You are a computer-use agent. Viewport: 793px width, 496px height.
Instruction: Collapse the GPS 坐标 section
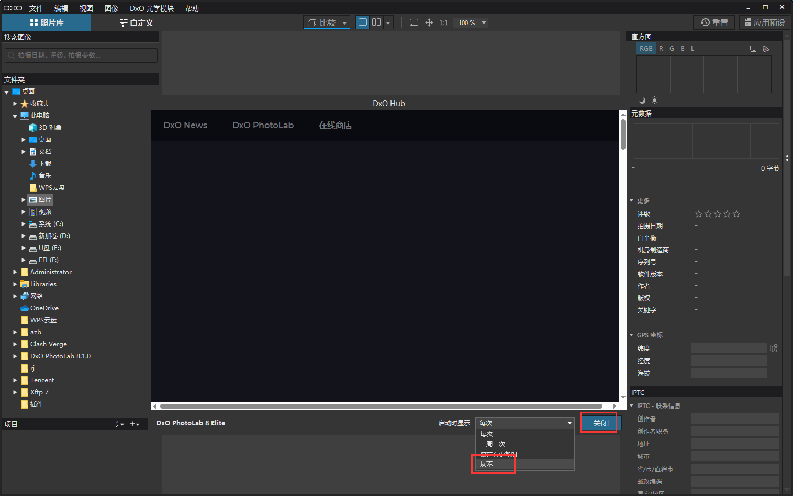pos(632,335)
